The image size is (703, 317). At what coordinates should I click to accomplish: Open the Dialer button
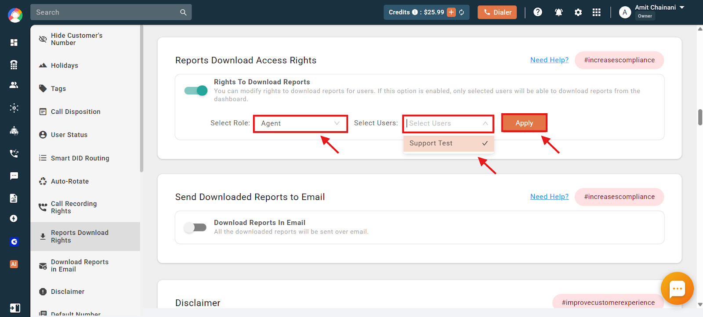point(497,12)
